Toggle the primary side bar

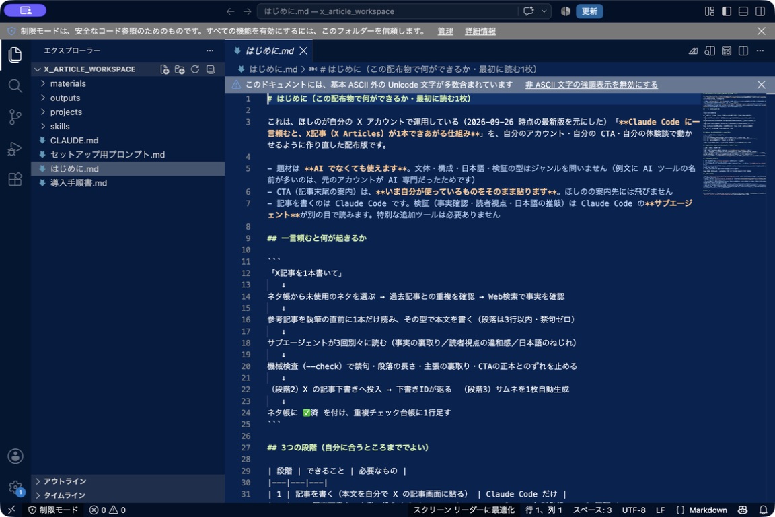[x=727, y=11]
